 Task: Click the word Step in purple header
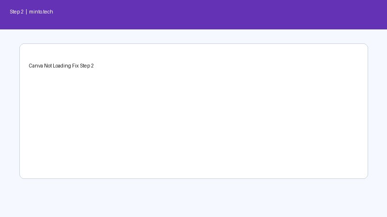click(15, 12)
